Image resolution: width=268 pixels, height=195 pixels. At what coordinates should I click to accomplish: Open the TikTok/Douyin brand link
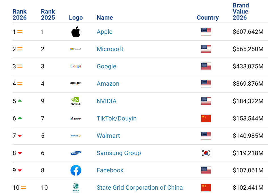click(x=117, y=118)
